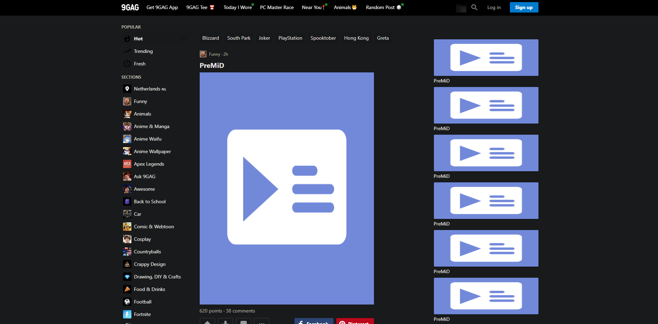Open the Netherlands NL section label
Image resolution: width=658 pixels, height=324 pixels.
[150, 89]
